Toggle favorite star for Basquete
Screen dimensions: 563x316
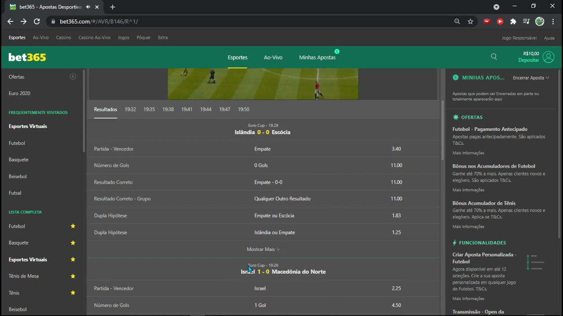73,243
